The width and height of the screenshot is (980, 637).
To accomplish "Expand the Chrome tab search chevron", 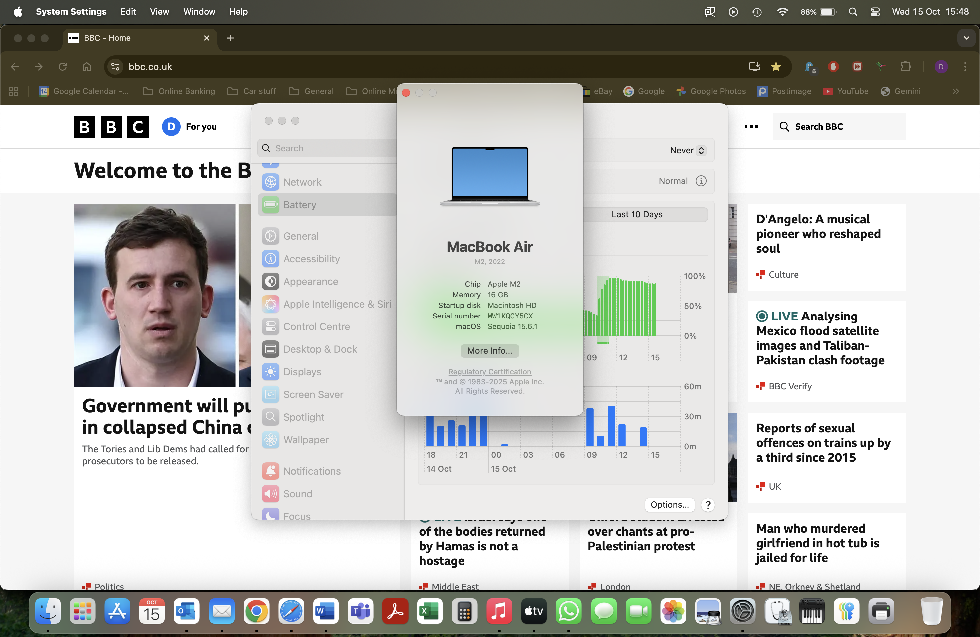I will pos(966,38).
